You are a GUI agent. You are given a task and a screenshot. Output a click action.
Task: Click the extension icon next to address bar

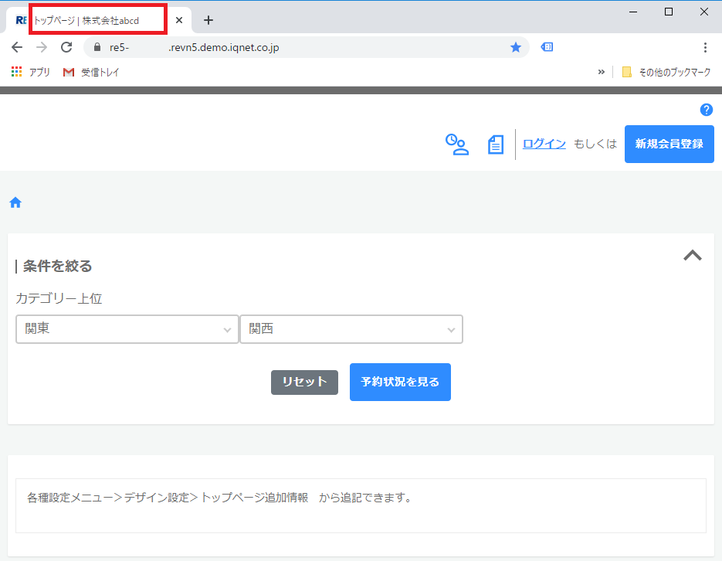point(547,47)
